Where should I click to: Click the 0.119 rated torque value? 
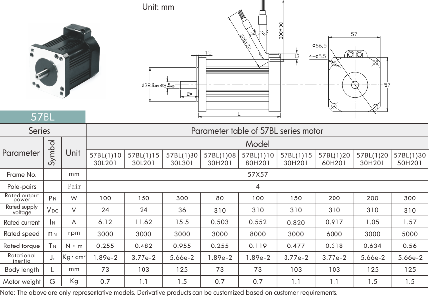(258, 246)
